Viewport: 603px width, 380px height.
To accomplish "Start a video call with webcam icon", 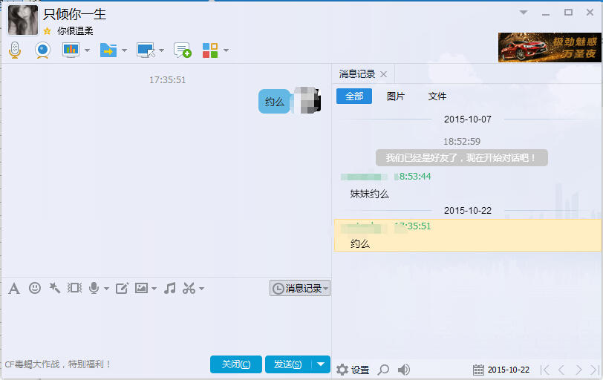I will coord(42,50).
